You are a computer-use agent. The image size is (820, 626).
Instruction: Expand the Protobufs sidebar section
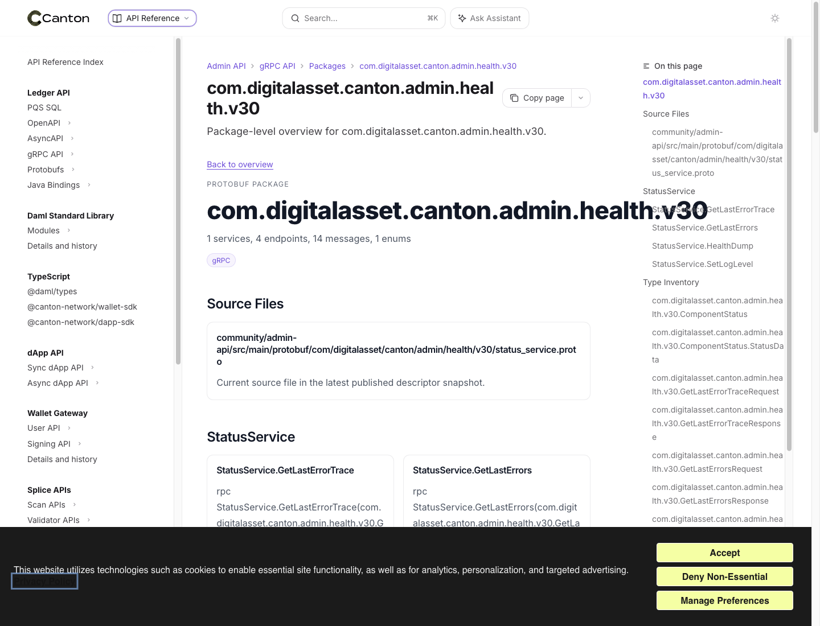click(x=73, y=170)
